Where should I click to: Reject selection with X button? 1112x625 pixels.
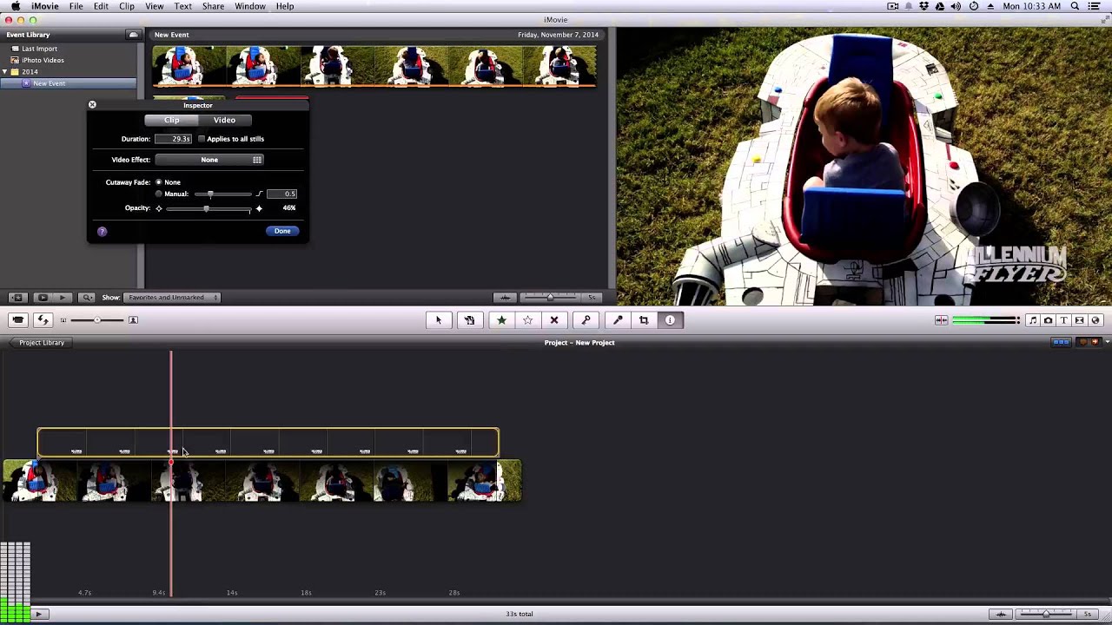coord(554,320)
